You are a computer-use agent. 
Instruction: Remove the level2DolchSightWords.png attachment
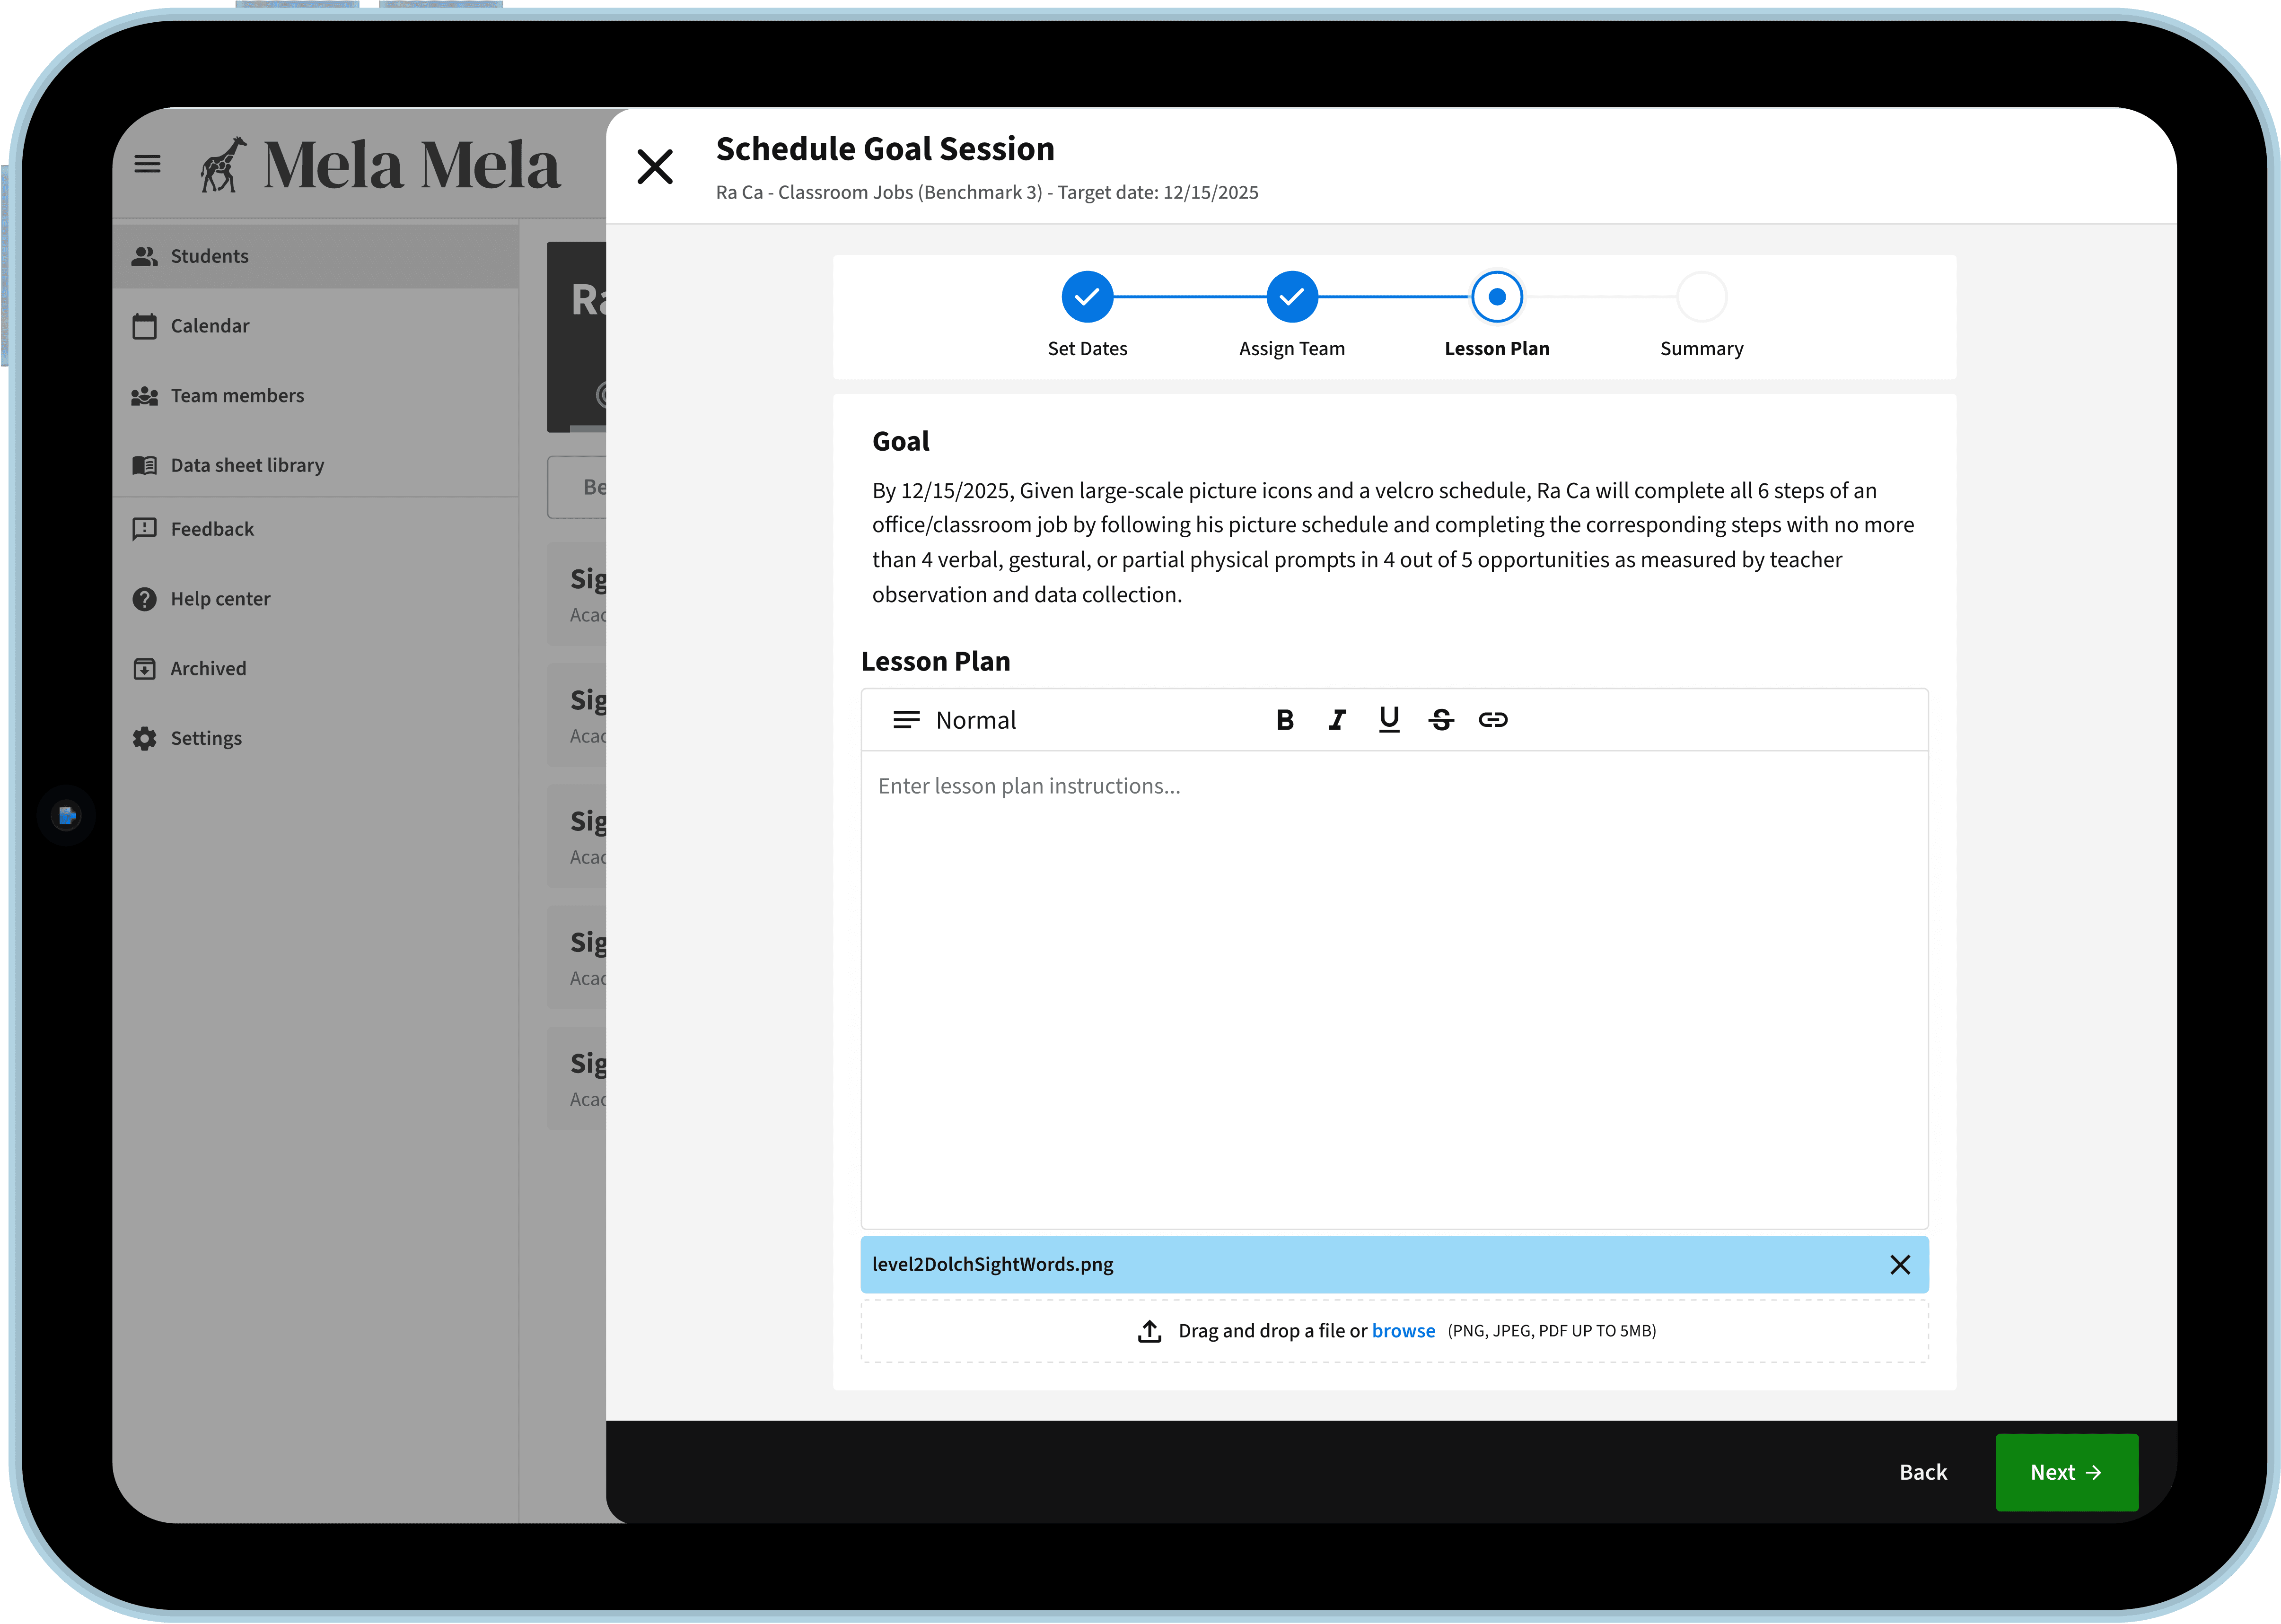(1900, 1265)
